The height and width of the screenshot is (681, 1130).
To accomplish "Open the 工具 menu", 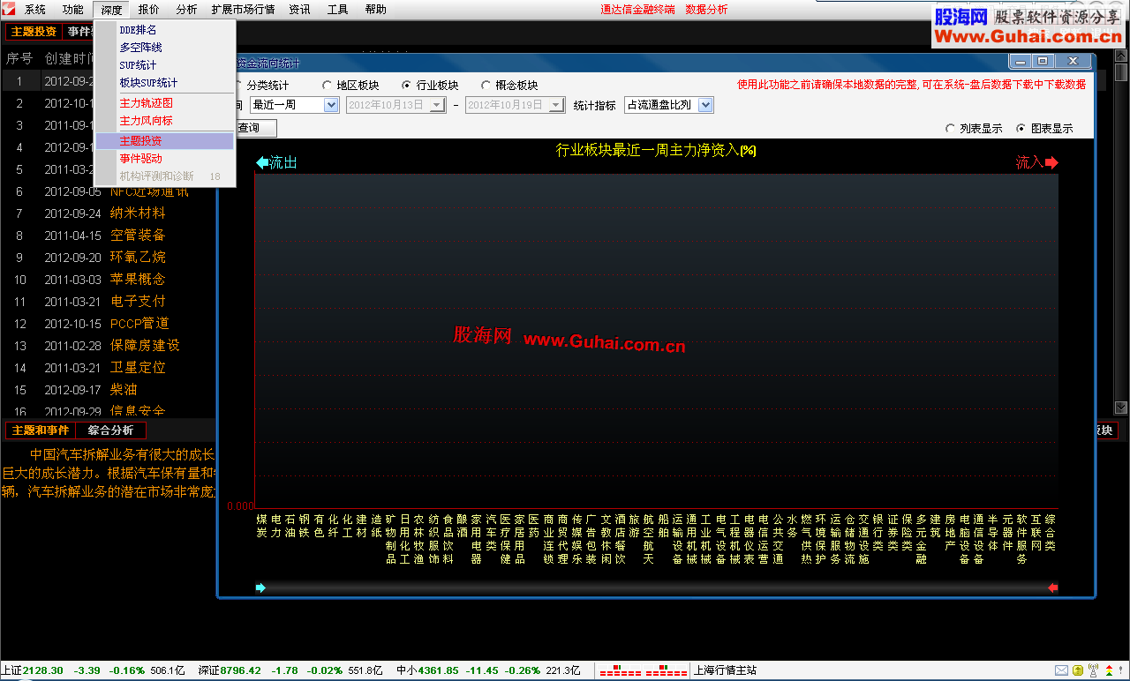I will (x=337, y=10).
